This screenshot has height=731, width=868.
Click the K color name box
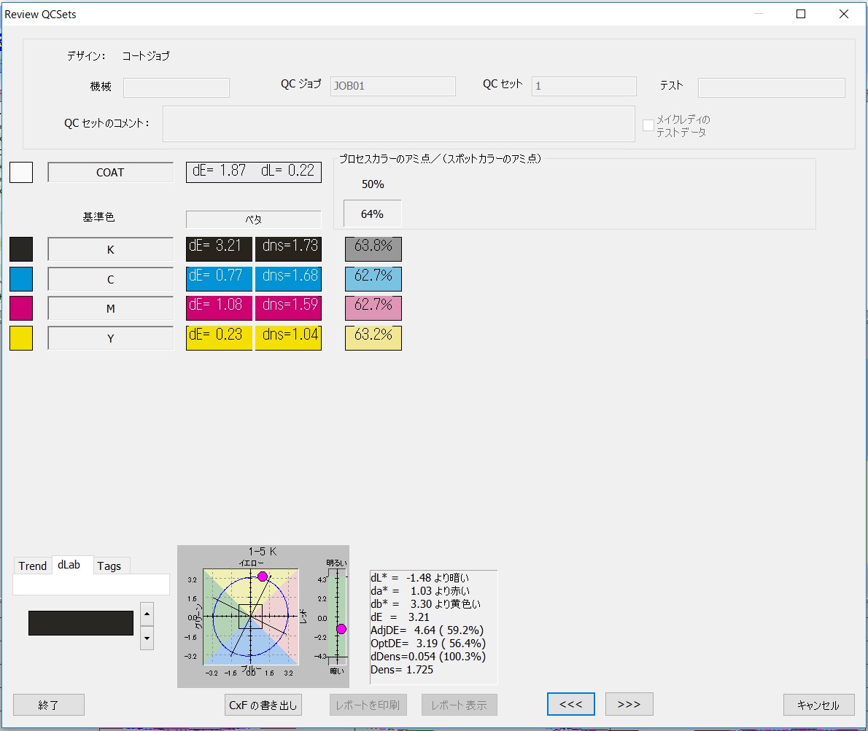(110, 249)
